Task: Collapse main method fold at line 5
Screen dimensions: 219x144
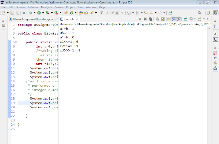Action: coord(16,42)
